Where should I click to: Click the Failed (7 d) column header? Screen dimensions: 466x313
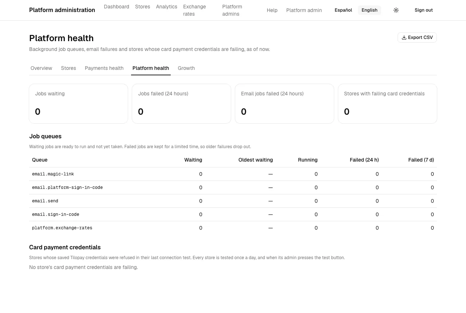[421, 160]
